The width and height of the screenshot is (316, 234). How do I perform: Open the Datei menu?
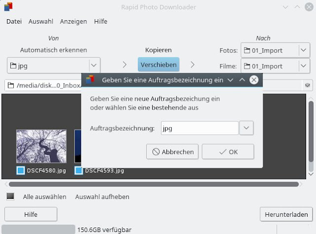(x=14, y=21)
